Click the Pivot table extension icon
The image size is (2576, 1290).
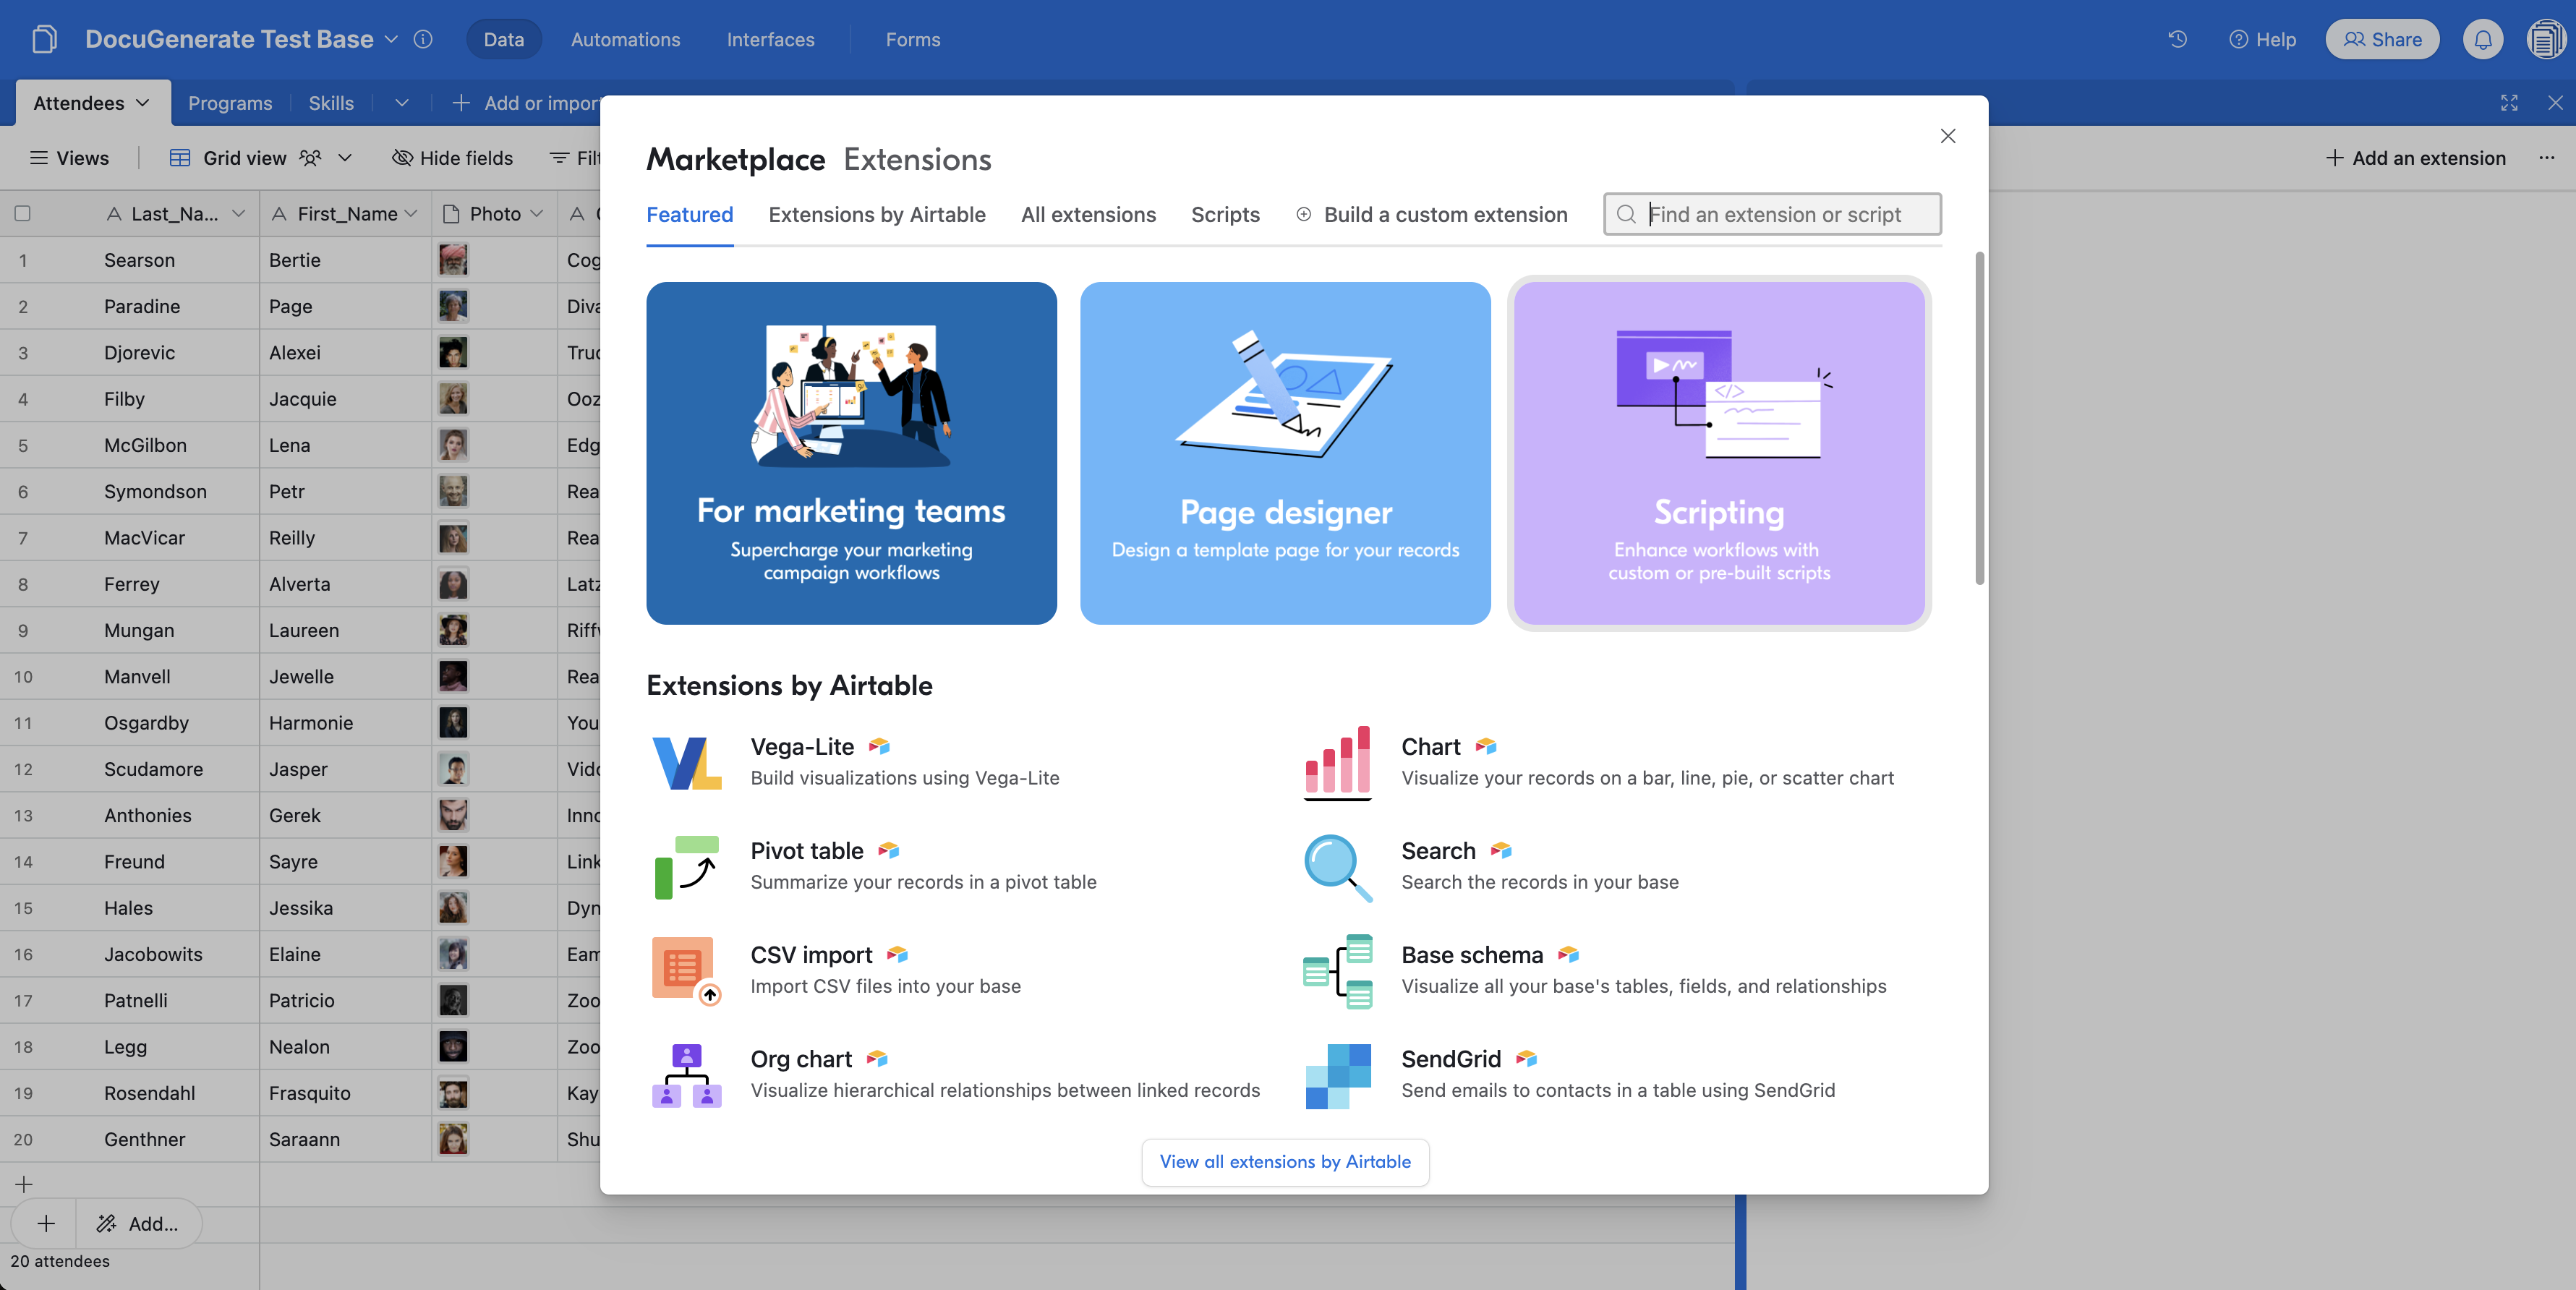click(686, 867)
